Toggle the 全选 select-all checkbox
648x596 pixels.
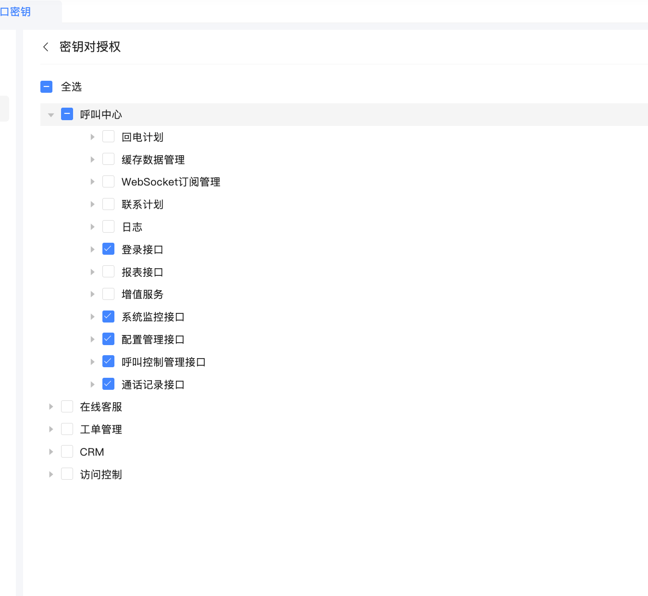[x=47, y=87]
